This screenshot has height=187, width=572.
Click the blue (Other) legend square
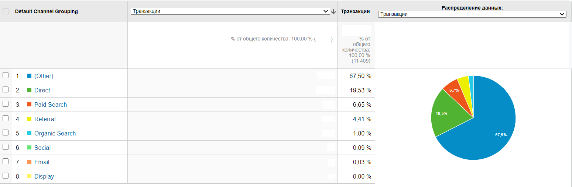coord(30,76)
